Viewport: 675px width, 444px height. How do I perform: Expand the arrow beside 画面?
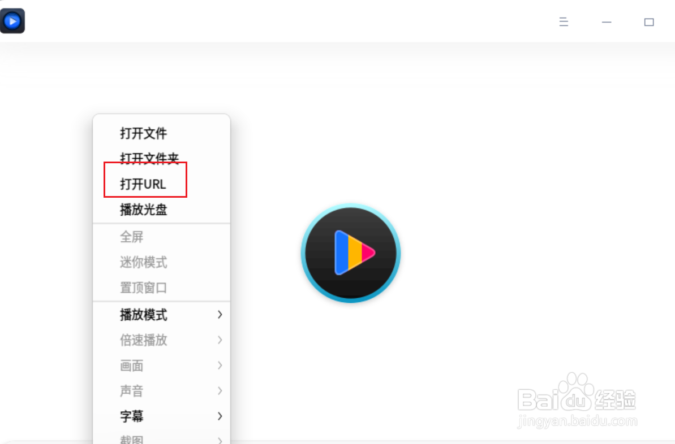[x=220, y=365]
